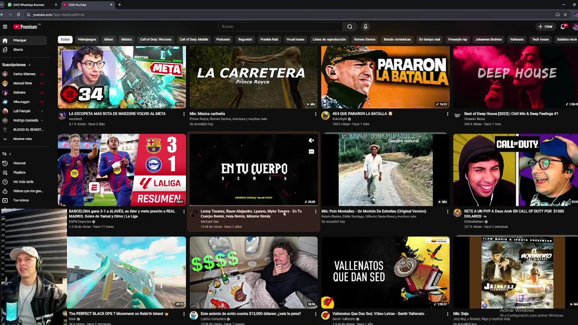Click the Crear button
Image resolution: width=578 pixels, height=325 pixels.
[x=545, y=27]
